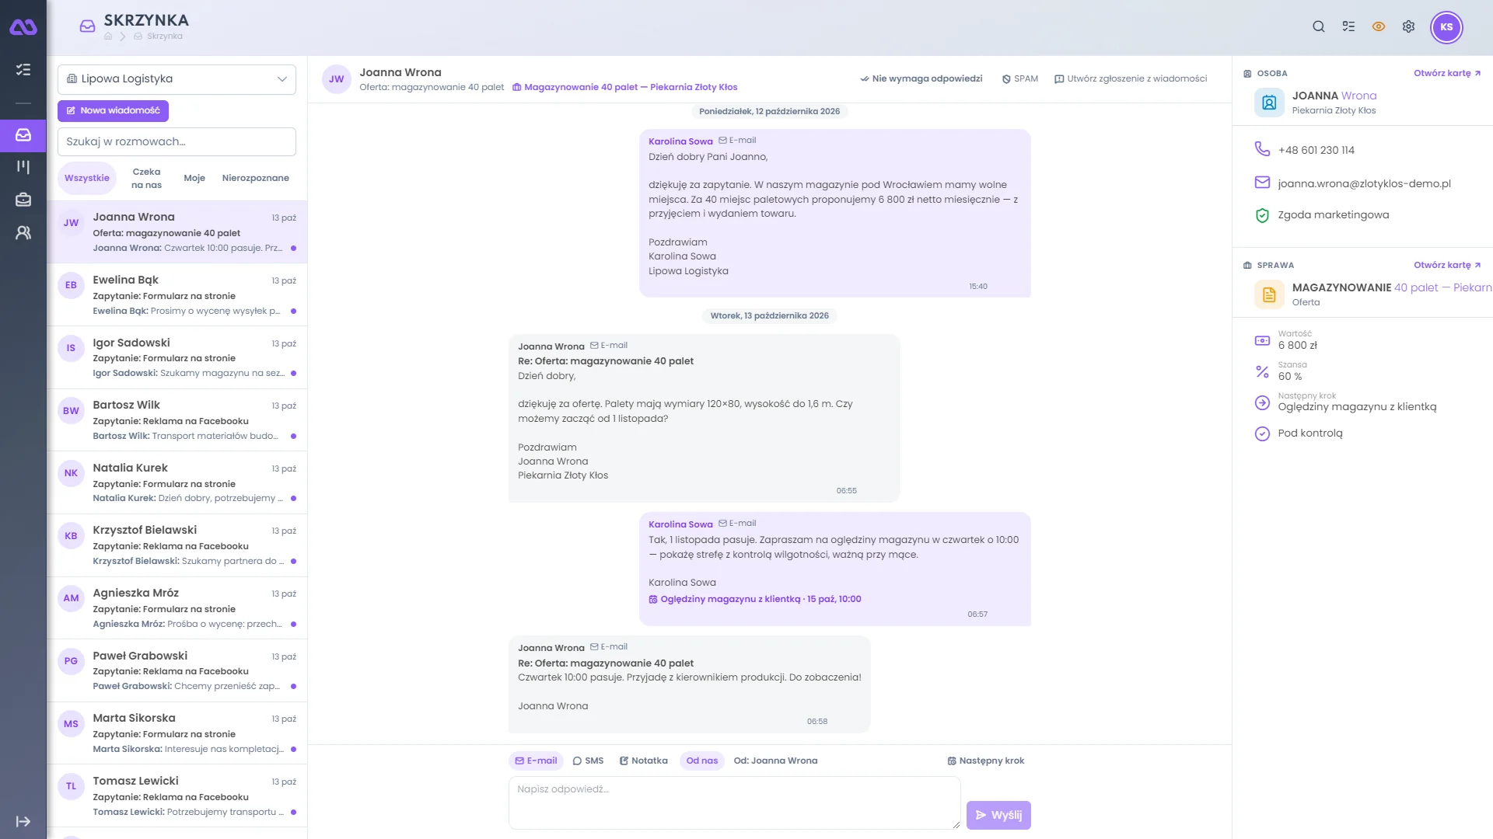Click the Wyślij send button

pos(998,815)
